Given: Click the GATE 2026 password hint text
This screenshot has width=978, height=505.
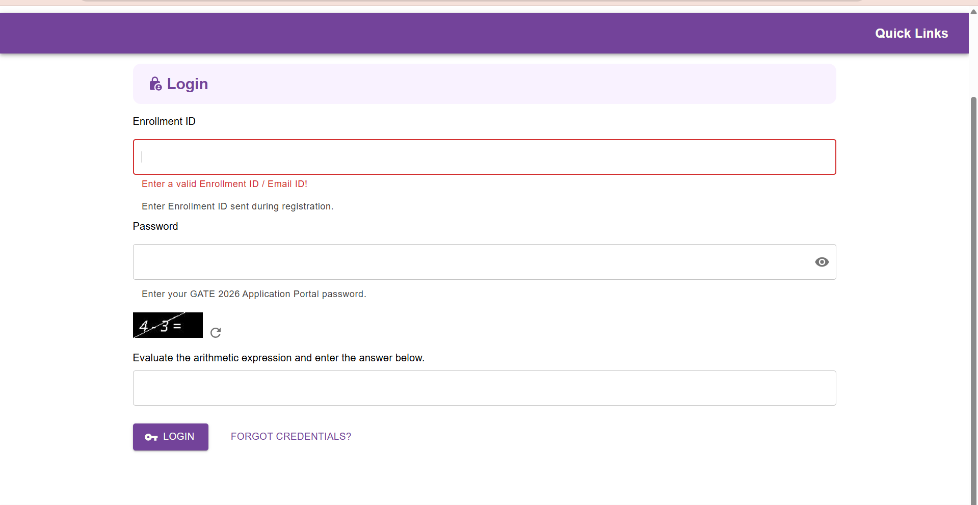Looking at the screenshot, I should (254, 294).
